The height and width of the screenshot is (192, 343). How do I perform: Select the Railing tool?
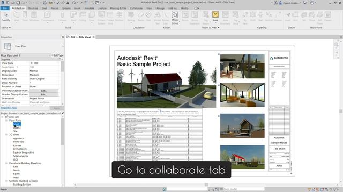coord(131,17)
